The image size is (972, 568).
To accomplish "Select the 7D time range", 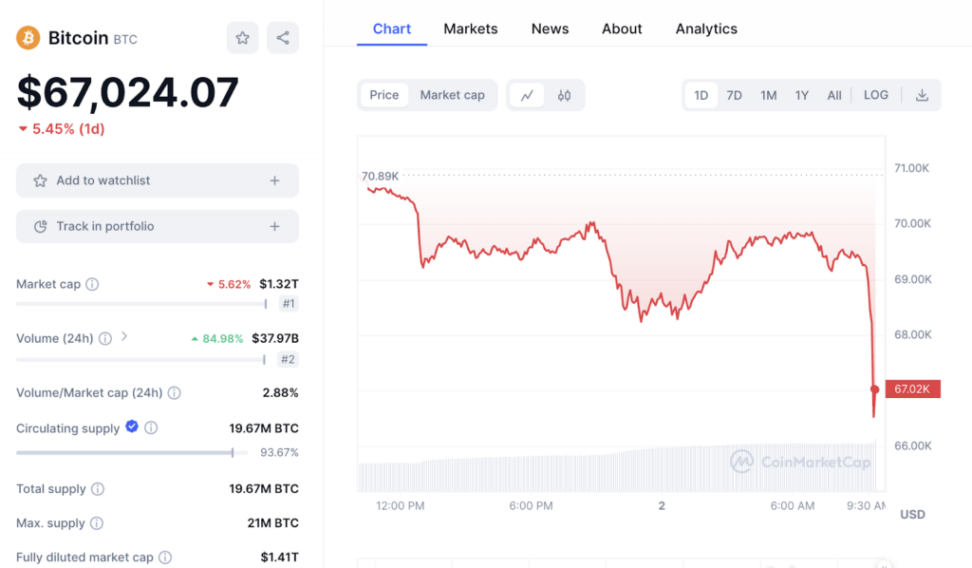I will (x=734, y=95).
